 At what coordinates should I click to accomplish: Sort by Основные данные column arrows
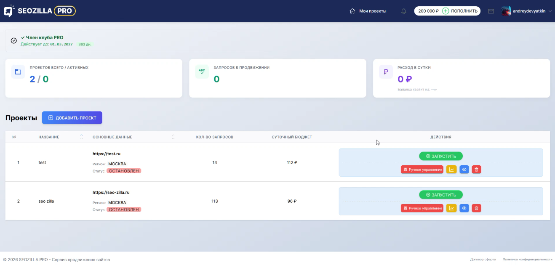coord(173,137)
